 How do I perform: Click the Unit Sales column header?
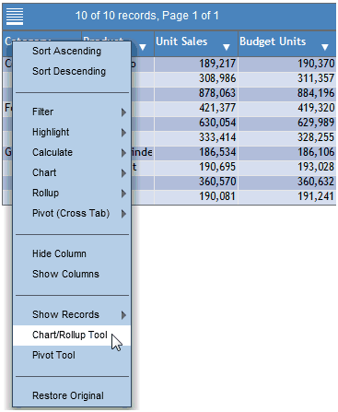(196, 43)
